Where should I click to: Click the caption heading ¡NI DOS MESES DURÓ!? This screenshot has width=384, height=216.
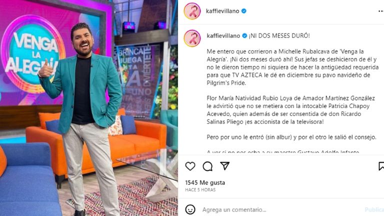(279, 36)
